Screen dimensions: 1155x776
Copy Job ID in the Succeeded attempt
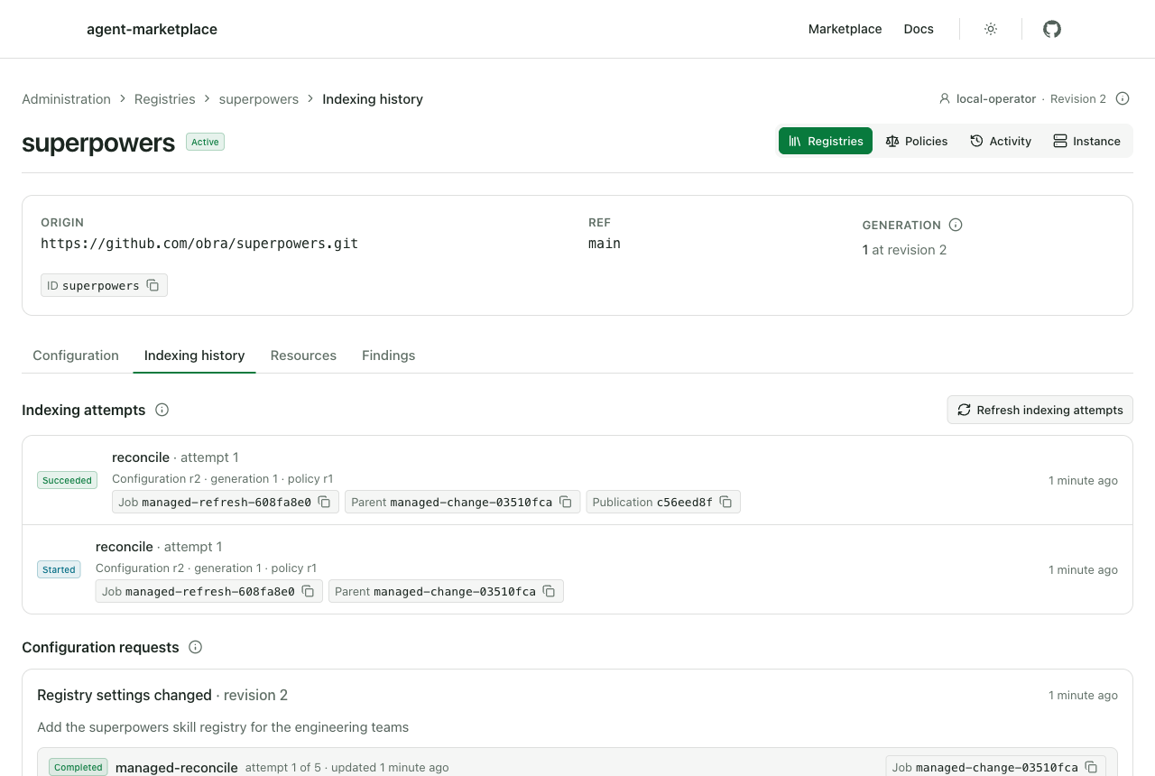pos(324,502)
